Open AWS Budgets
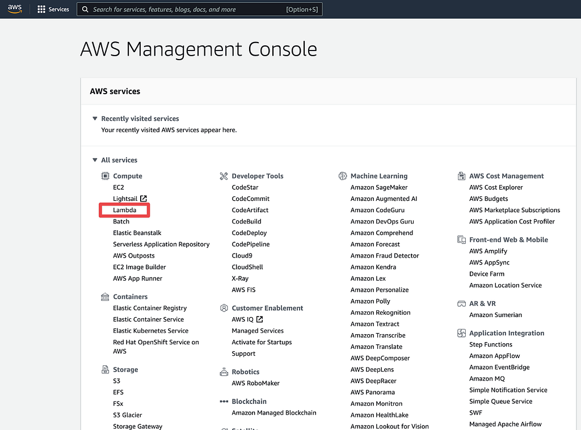581x430 pixels. pyautogui.click(x=489, y=199)
